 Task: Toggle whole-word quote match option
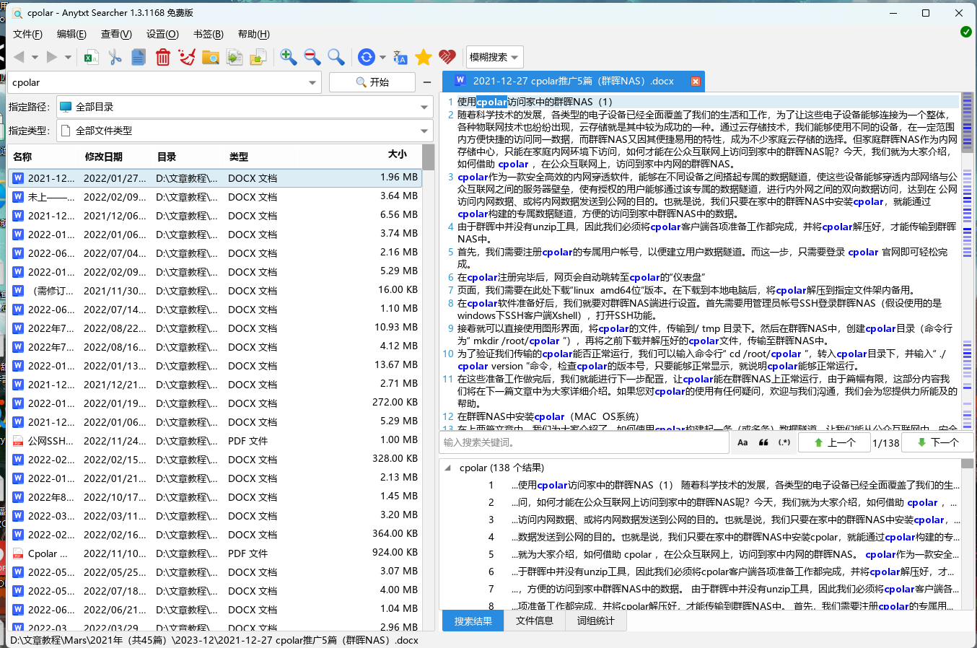click(763, 442)
